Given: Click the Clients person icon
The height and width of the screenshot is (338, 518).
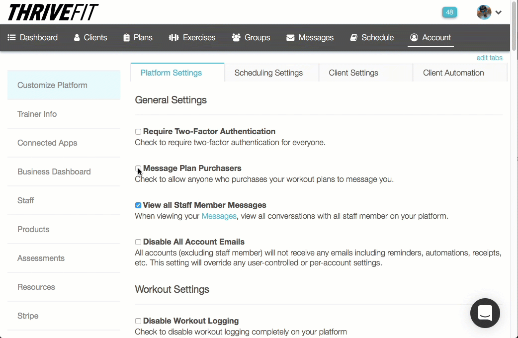Looking at the screenshot, I should (77, 38).
